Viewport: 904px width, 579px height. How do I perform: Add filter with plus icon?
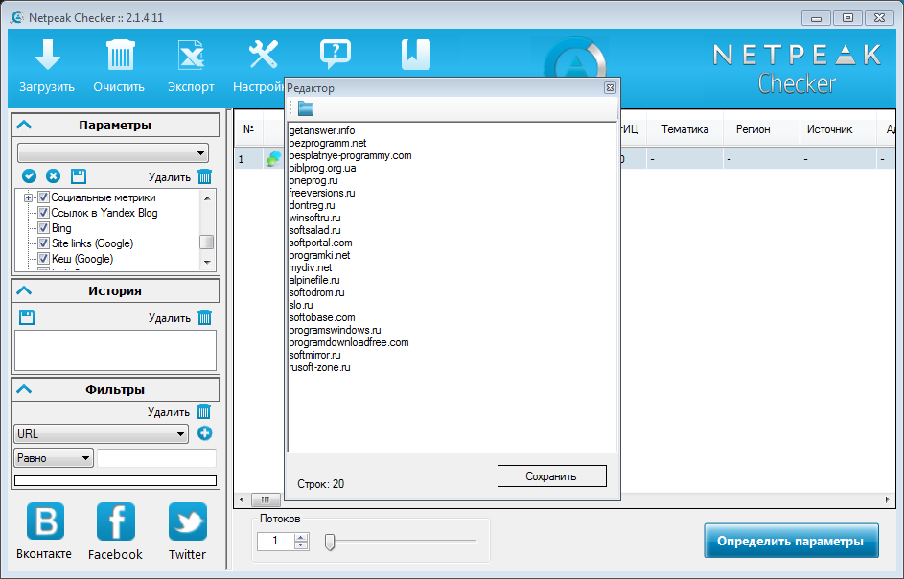pos(204,433)
